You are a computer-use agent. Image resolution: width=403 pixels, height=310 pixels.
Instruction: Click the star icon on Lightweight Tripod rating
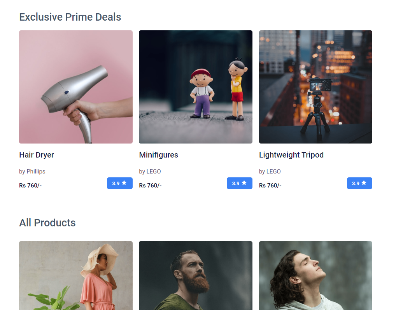pos(364,183)
